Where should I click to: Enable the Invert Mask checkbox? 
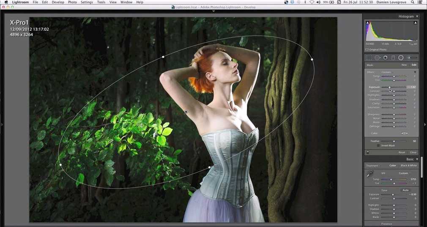(x=378, y=145)
